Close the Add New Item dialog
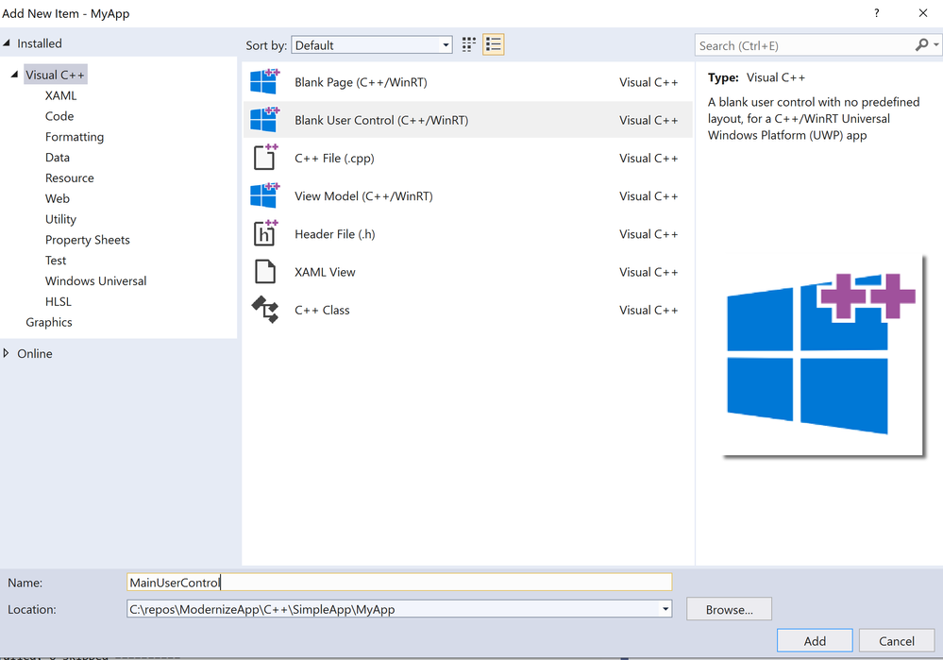Screen dimensions: 943x660 pyautogui.click(x=922, y=13)
